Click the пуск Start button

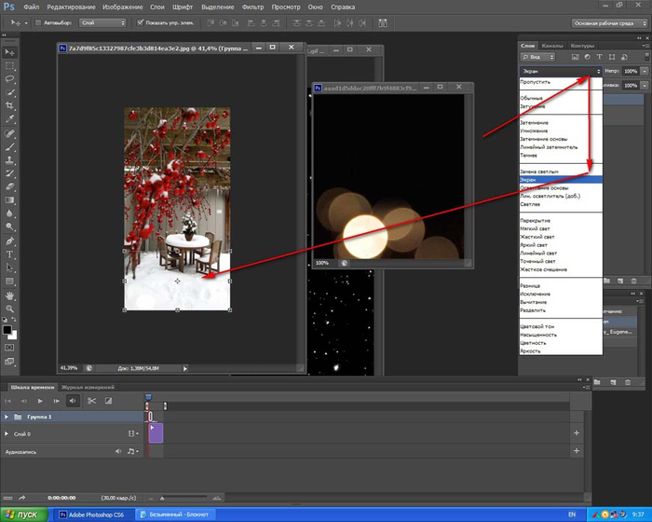[24, 515]
